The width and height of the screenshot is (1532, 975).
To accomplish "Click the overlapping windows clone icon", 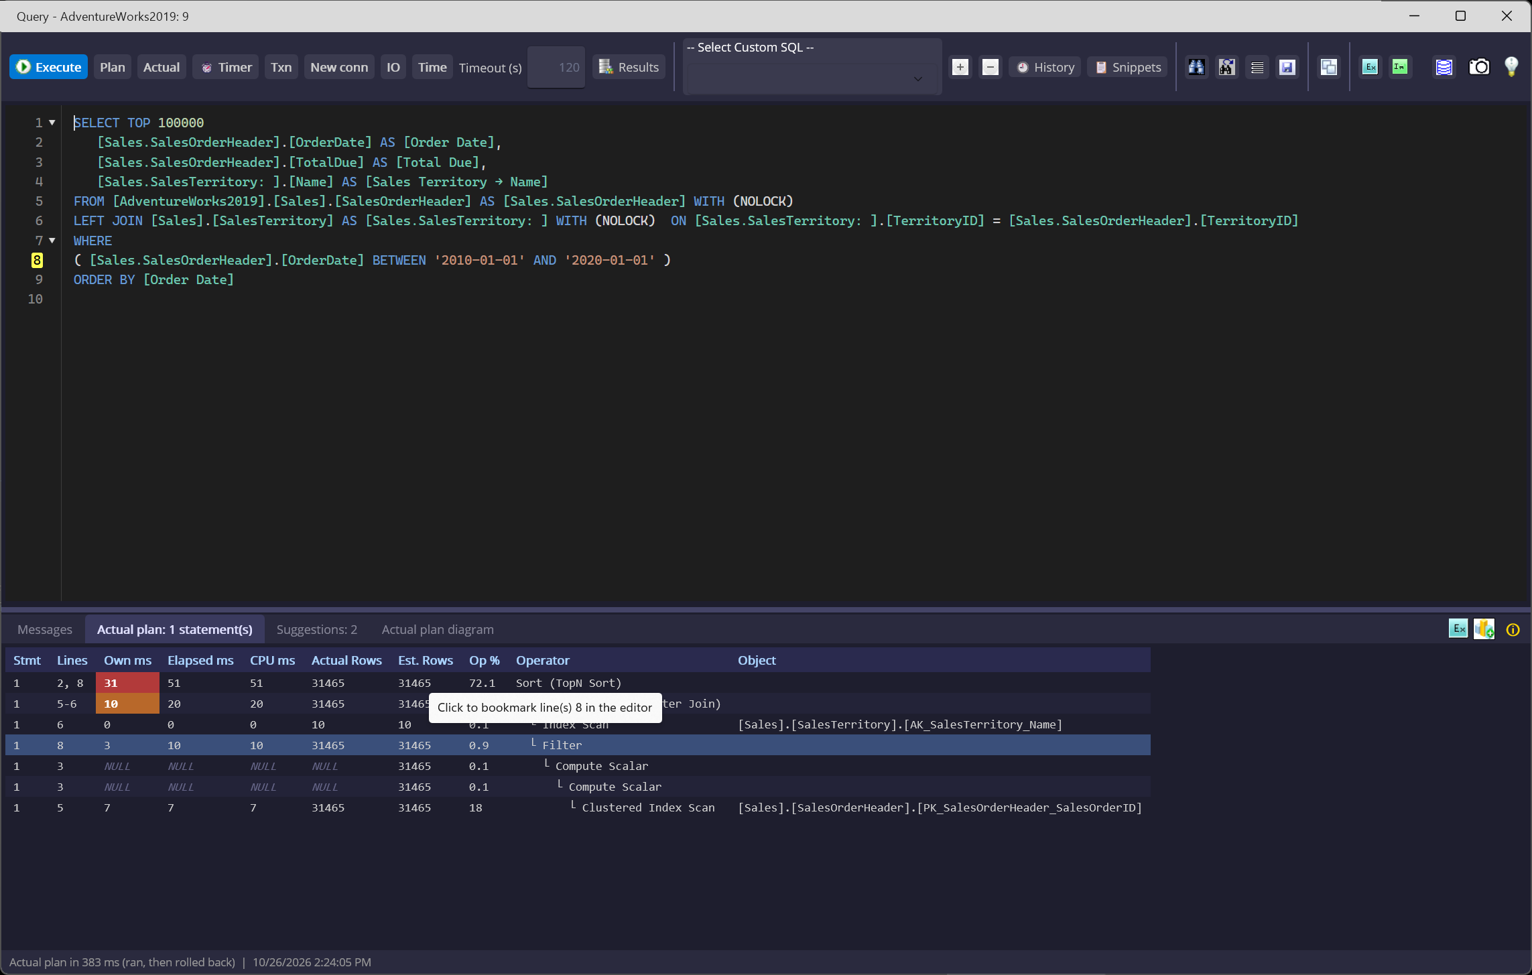I will [x=1329, y=67].
